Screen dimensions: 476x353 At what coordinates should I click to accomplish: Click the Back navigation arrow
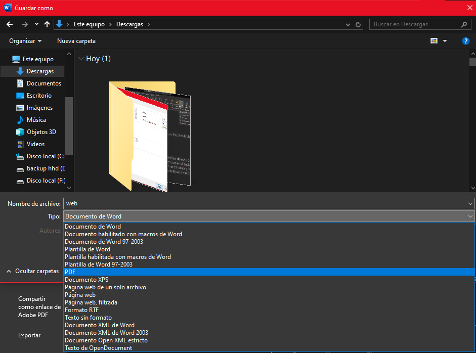10,24
